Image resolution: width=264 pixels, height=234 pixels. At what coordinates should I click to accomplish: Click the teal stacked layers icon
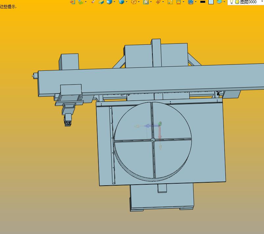(x=219, y=2)
